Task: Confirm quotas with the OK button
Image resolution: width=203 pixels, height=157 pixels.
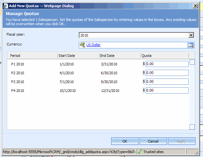Action: 125,141
